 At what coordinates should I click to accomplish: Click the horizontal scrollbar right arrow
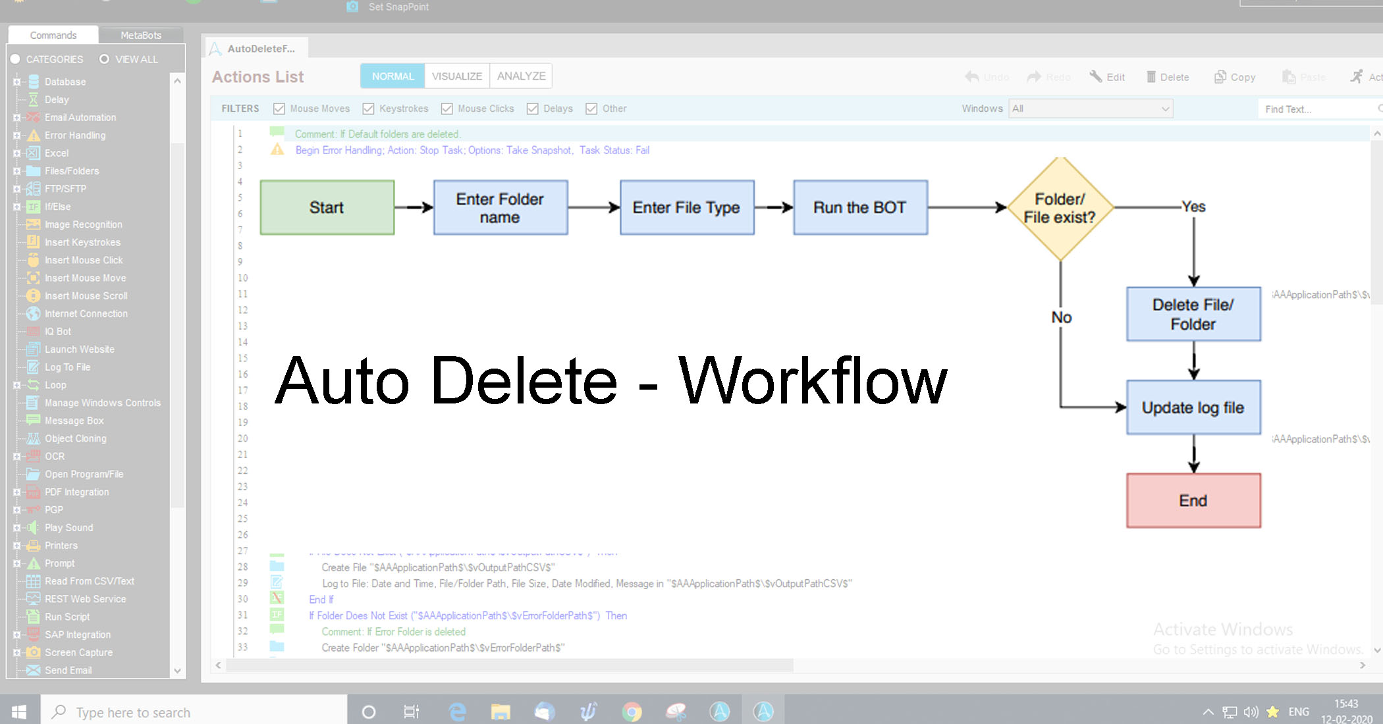click(x=1363, y=665)
